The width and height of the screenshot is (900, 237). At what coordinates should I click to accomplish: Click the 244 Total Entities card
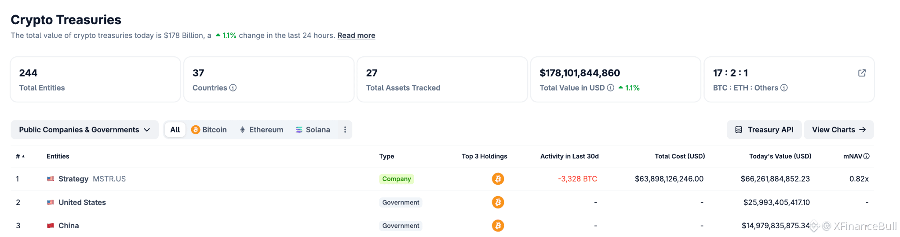point(95,80)
